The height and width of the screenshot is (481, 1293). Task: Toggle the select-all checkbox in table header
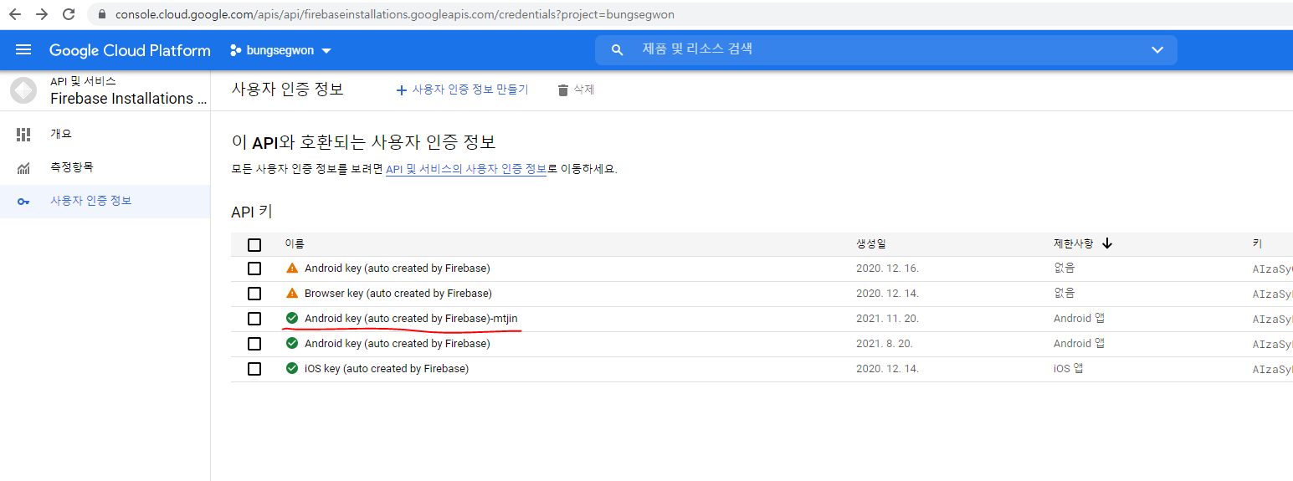[254, 245]
